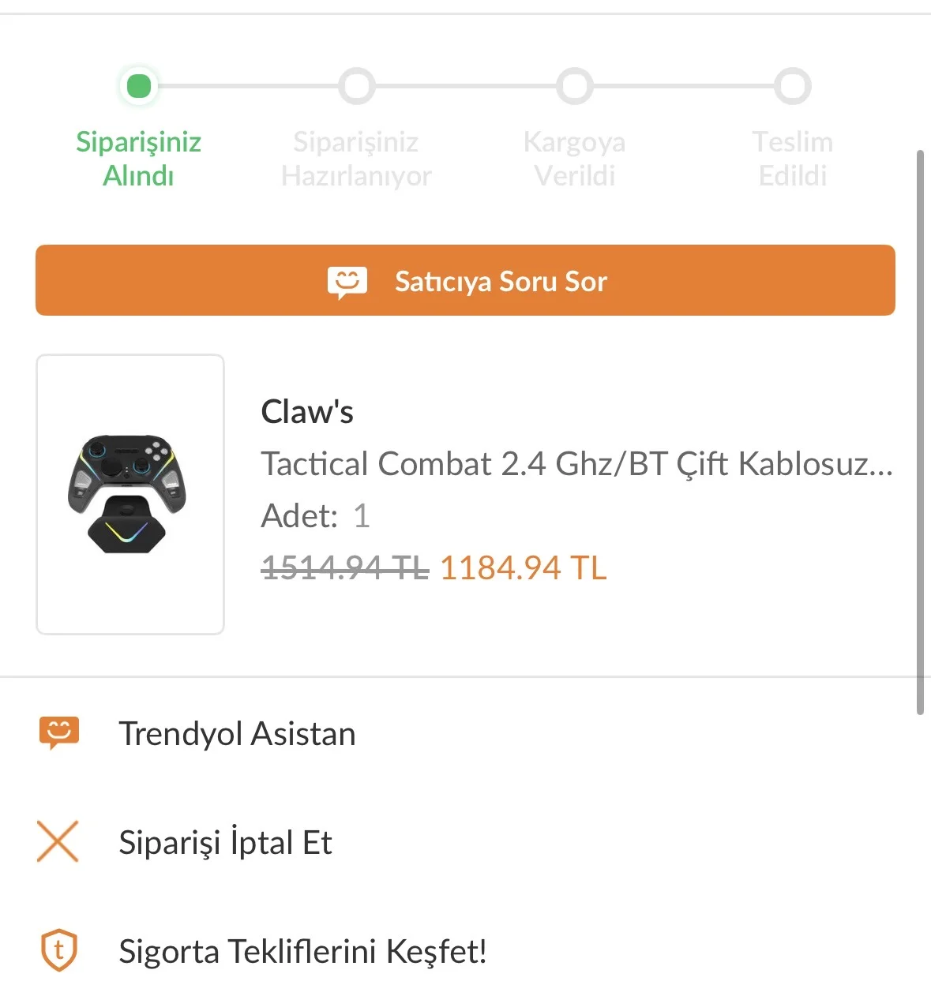Open Trendyol Asistan
This screenshot has height=996, width=931.
coord(237,734)
